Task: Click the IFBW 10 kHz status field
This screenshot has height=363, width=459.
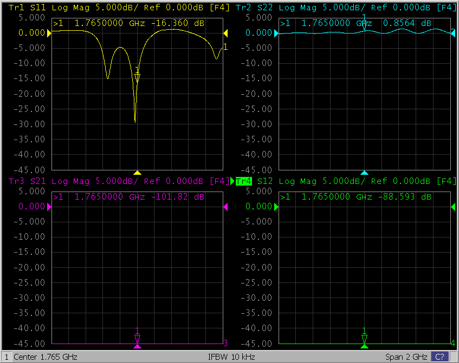Action: pos(231,357)
